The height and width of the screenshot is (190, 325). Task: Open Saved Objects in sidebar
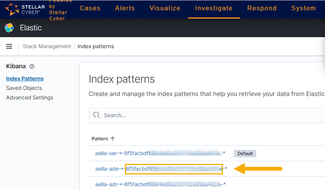(24, 88)
